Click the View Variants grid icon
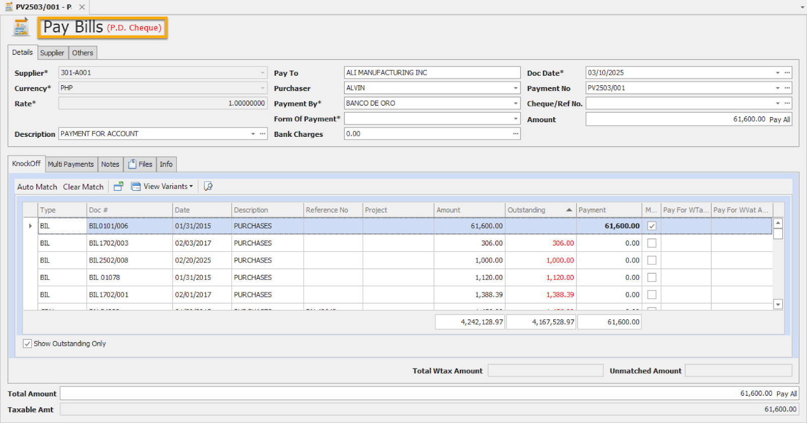 tap(136, 186)
